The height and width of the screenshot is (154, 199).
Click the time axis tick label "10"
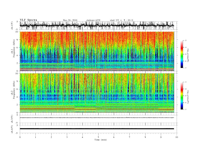[177, 137]
